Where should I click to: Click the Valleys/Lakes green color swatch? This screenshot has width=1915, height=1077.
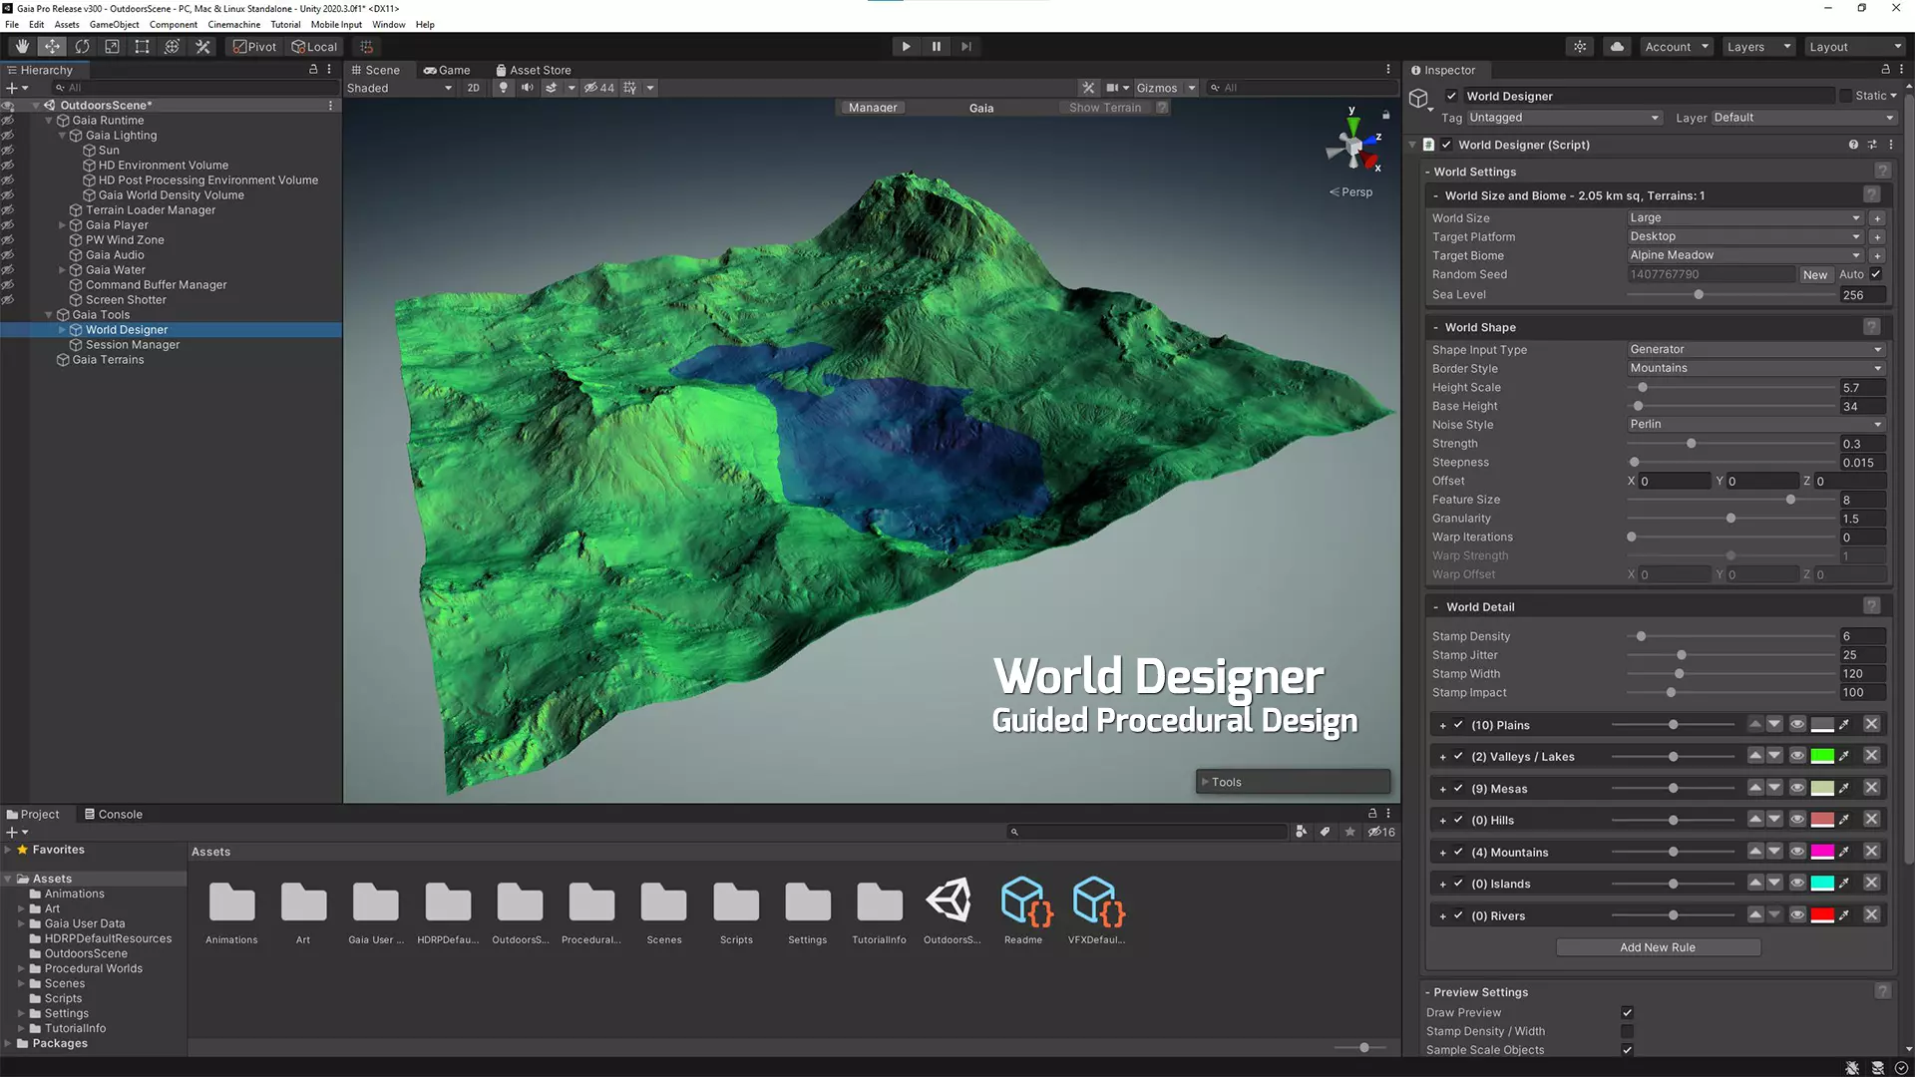tap(1823, 756)
